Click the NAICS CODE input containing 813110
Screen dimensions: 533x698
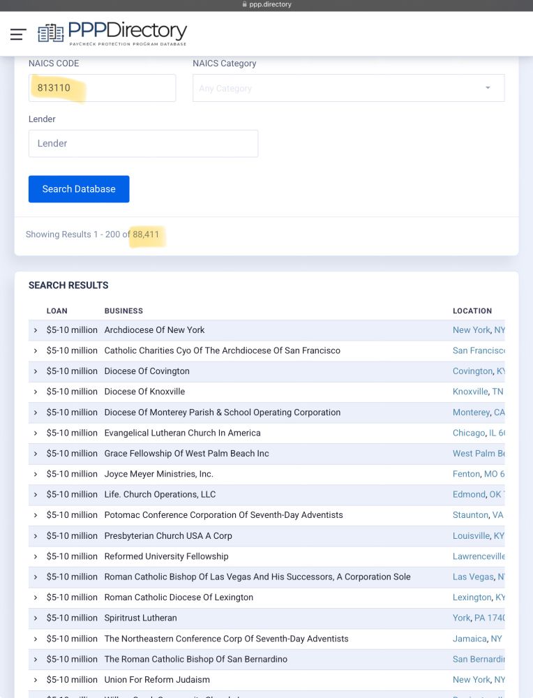(x=102, y=87)
